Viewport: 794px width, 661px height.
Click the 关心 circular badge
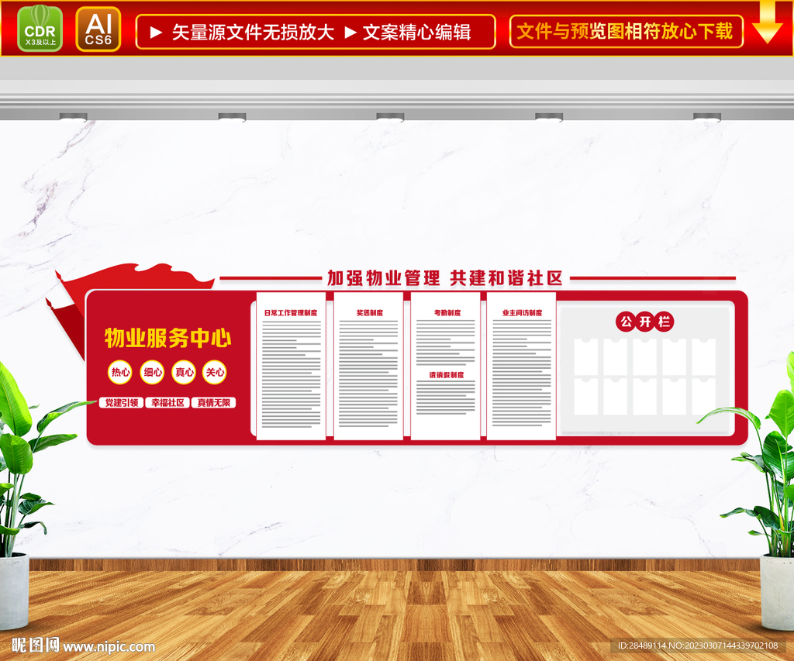click(x=214, y=372)
